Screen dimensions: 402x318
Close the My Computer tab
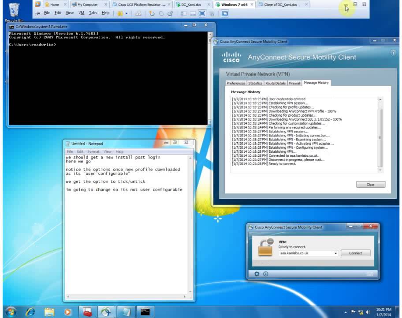click(106, 4)
